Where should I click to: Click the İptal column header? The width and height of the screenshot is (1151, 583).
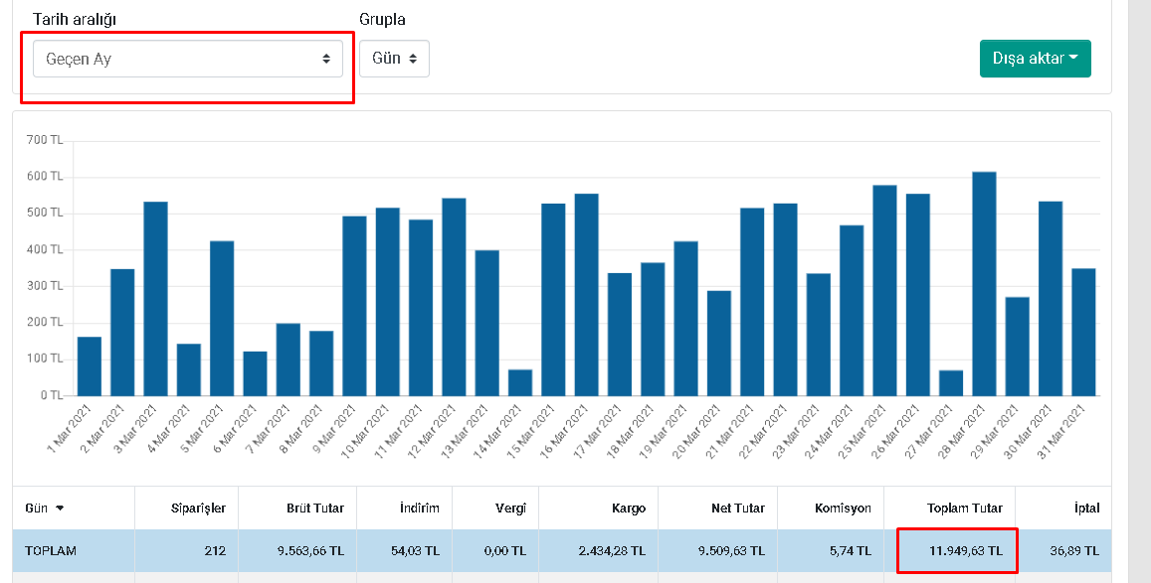1085,509
